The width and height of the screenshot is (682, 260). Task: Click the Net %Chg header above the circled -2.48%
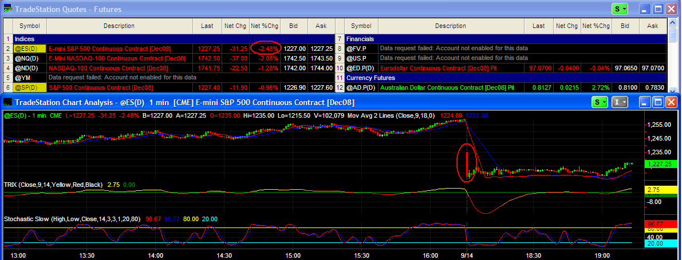264,26
